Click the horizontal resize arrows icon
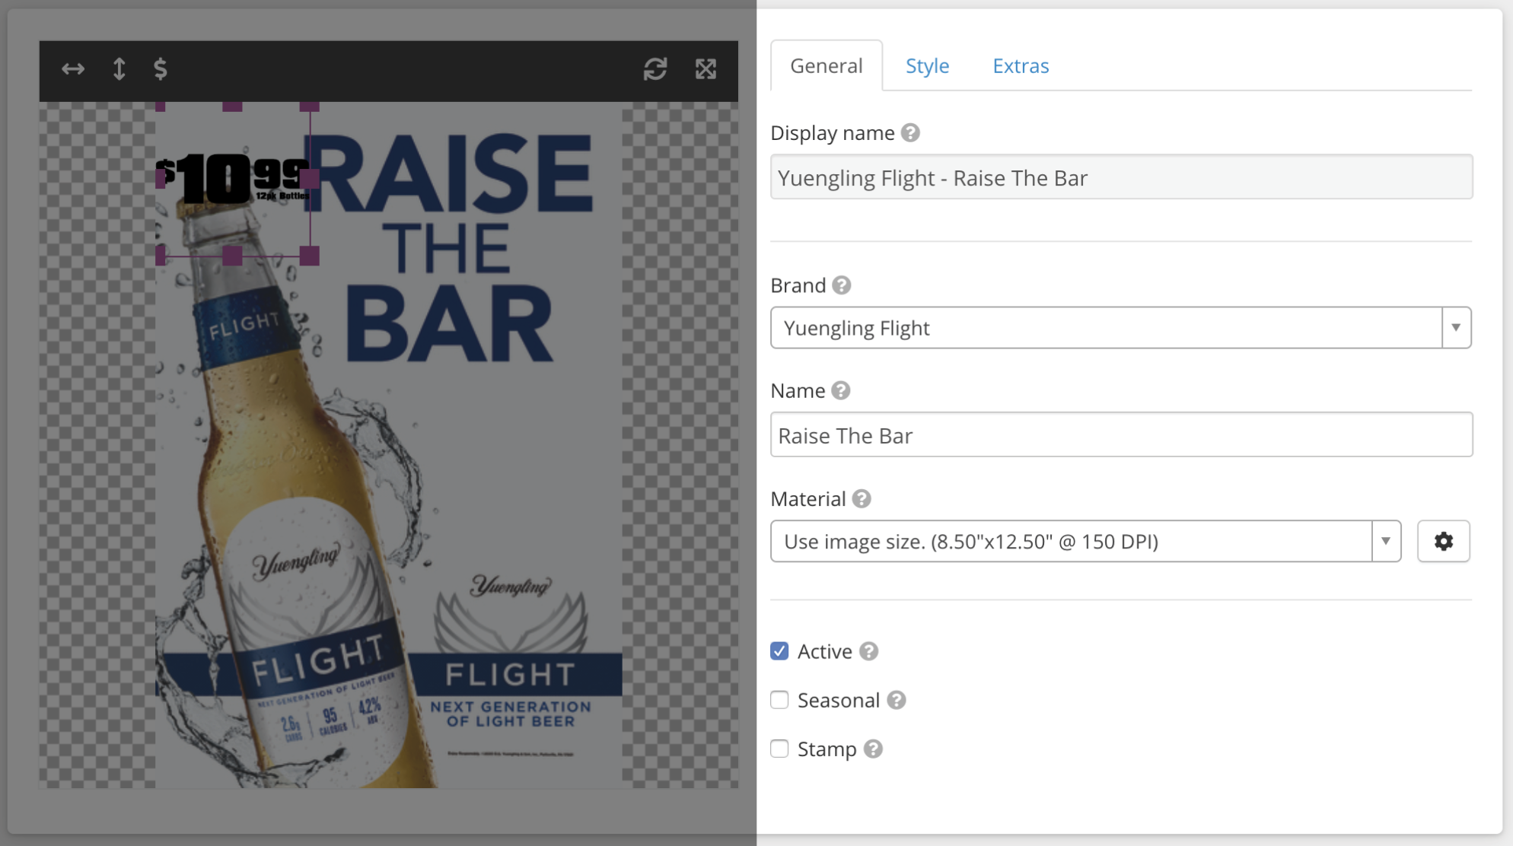Image resolution: width=1513 pixels, height=846 pixels. [73, 69]
